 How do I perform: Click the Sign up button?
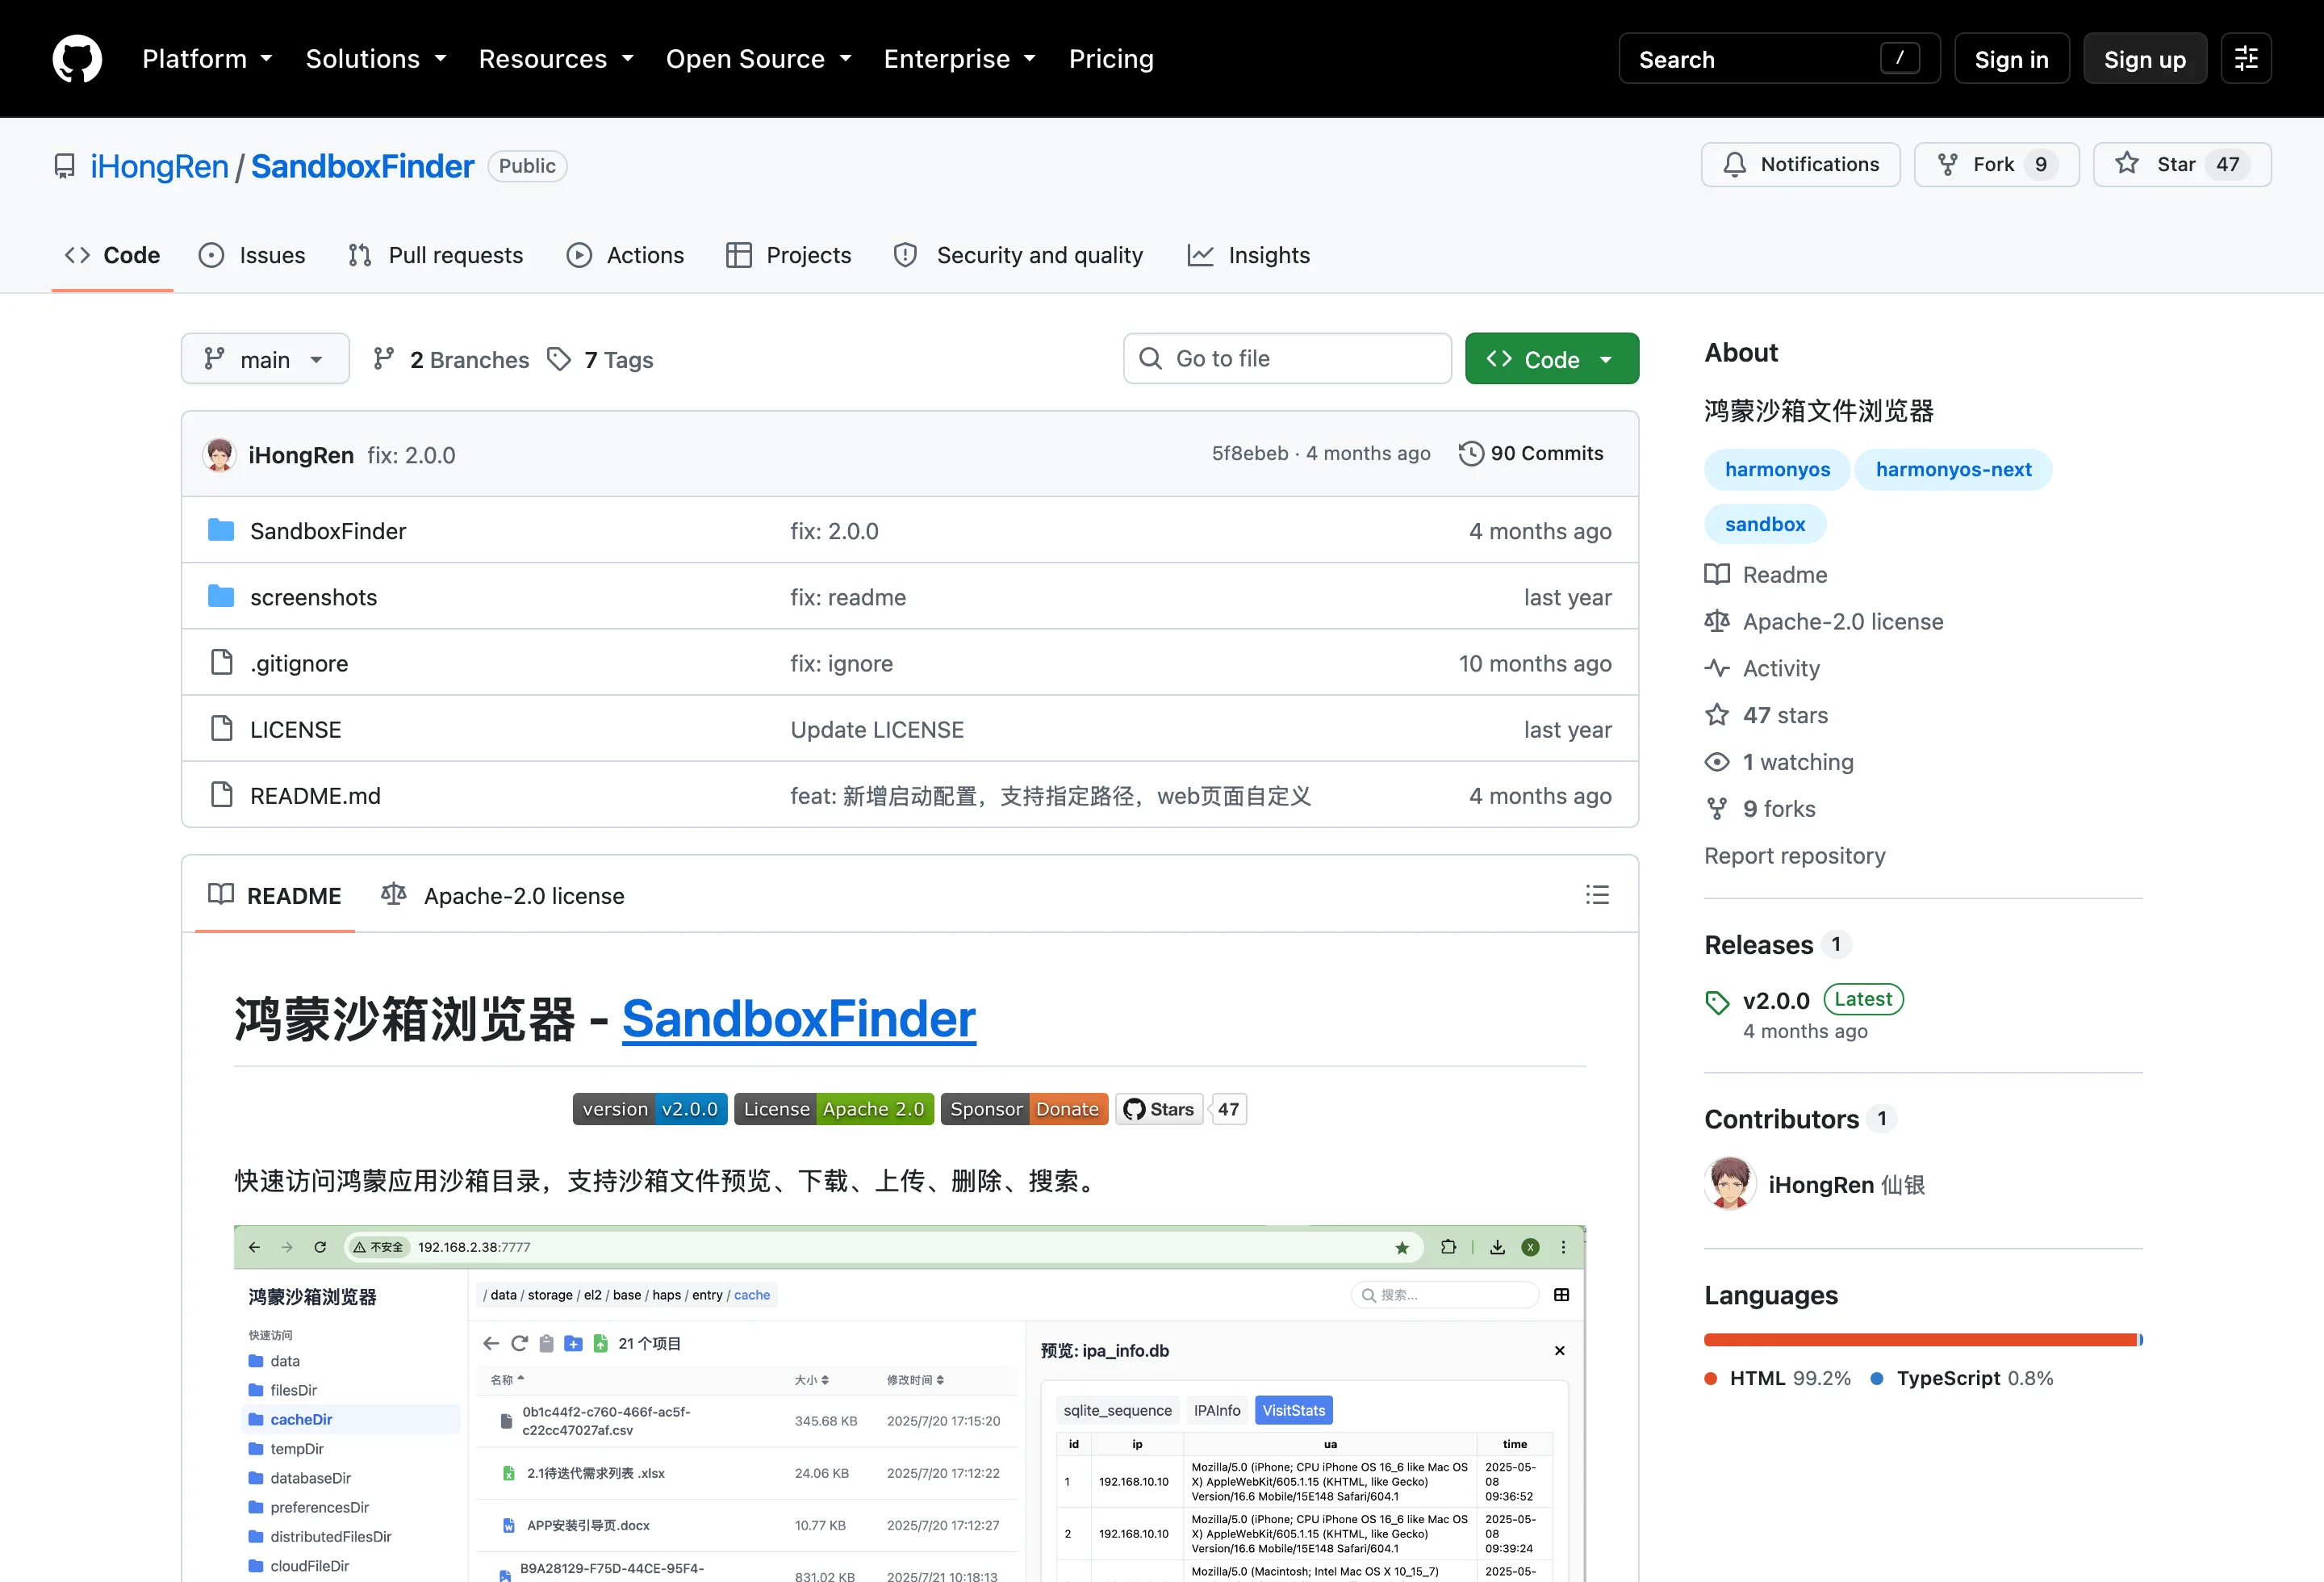2144,59
